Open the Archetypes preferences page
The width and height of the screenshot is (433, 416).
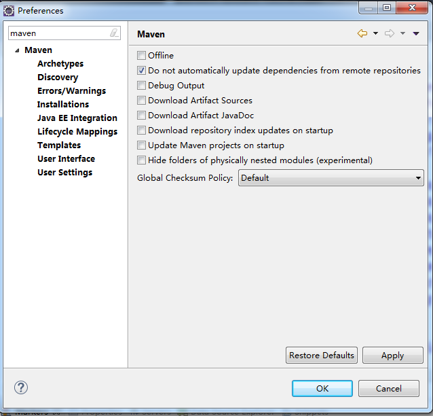coord(60,64)
